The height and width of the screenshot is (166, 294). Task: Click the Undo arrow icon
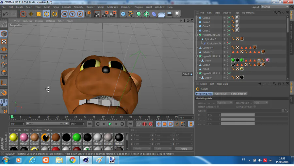coord(6,14)
